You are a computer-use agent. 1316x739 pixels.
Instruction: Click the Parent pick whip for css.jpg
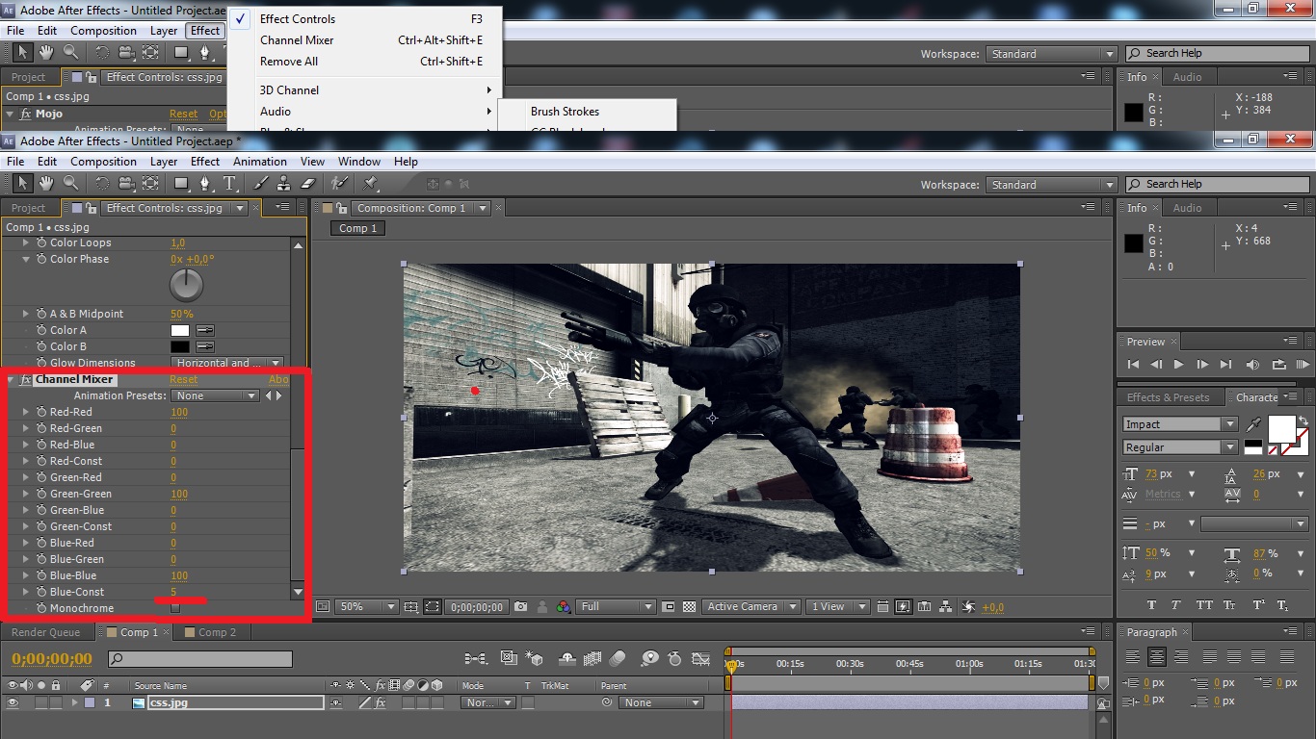click(x=607, y=702)
